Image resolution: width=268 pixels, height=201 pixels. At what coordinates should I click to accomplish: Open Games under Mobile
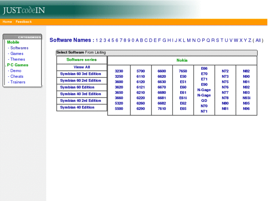click(x=17, y=53)
